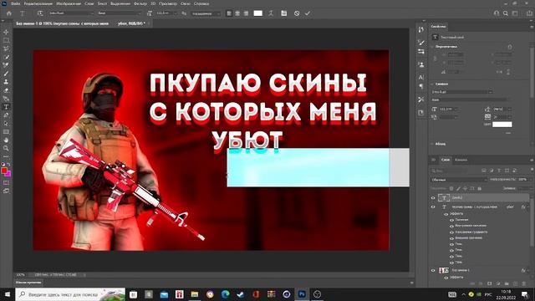
Task: Open the Файл menu
Action: (15, 3)
